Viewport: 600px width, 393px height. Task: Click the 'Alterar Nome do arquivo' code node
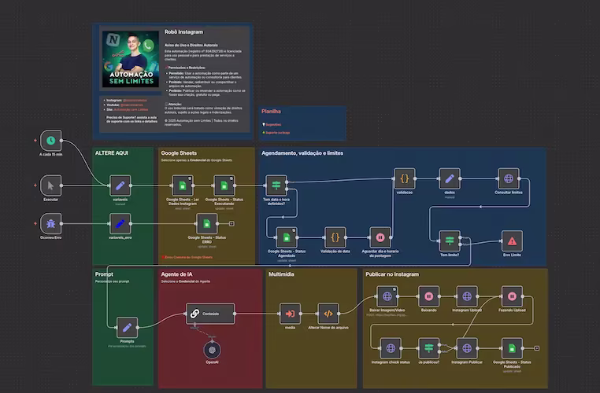[x=328, y=313]
